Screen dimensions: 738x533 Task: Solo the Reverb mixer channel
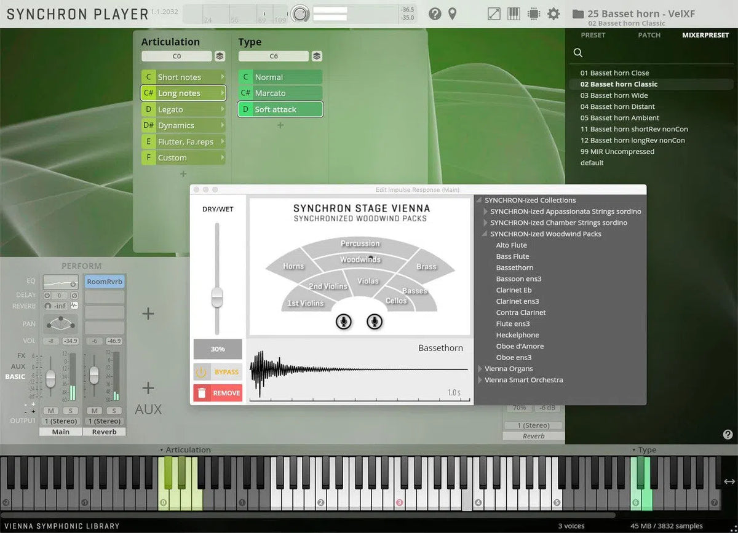click(x=113, y=410)
